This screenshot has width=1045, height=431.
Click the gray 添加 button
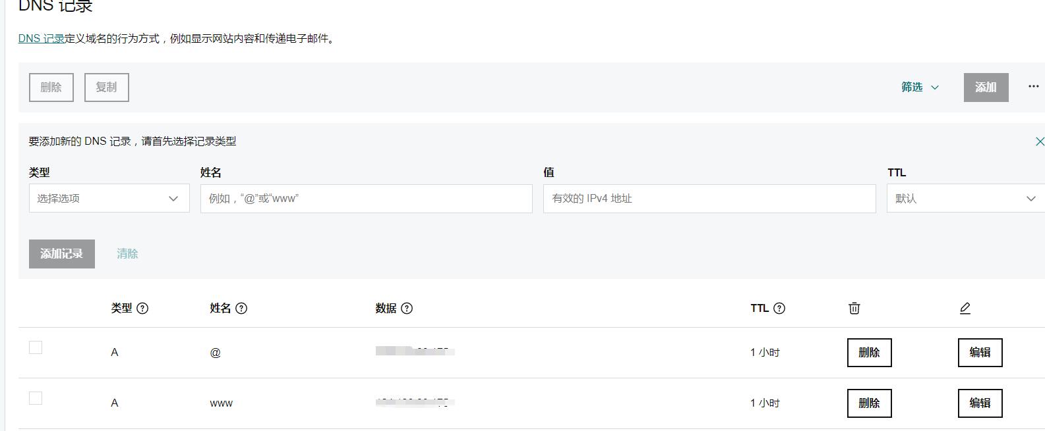(x=986, y=88)
